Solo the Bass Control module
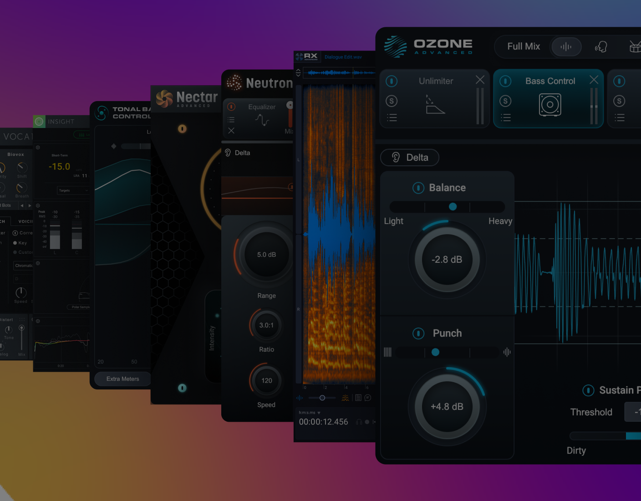This screenshot has width=641, height=501. point(505,101)
